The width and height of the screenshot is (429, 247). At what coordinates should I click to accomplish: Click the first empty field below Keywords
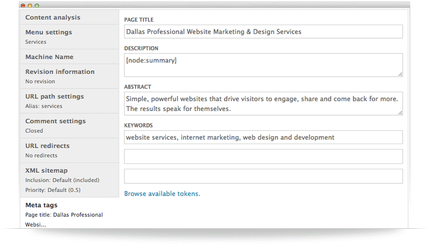[x=263, y=156]
